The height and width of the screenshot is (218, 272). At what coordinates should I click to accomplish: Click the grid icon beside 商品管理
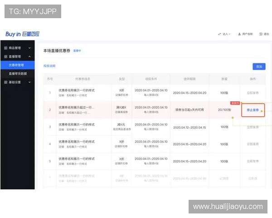click(6, 48)
